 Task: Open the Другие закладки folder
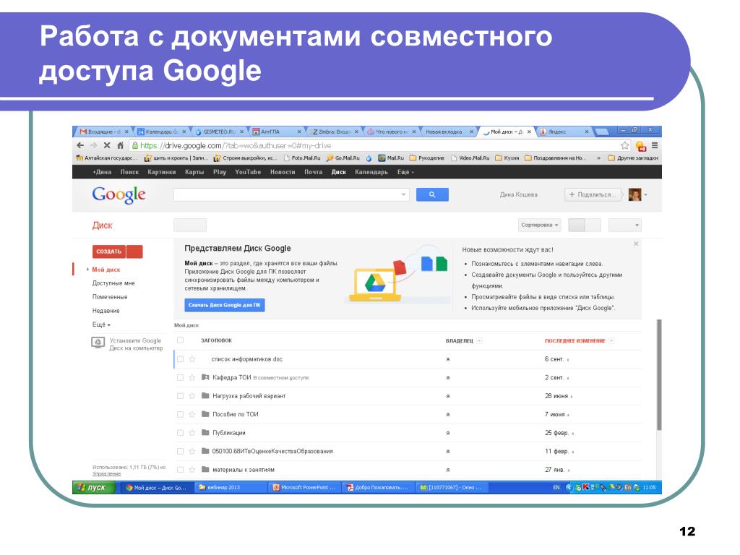tap(633, 158)
